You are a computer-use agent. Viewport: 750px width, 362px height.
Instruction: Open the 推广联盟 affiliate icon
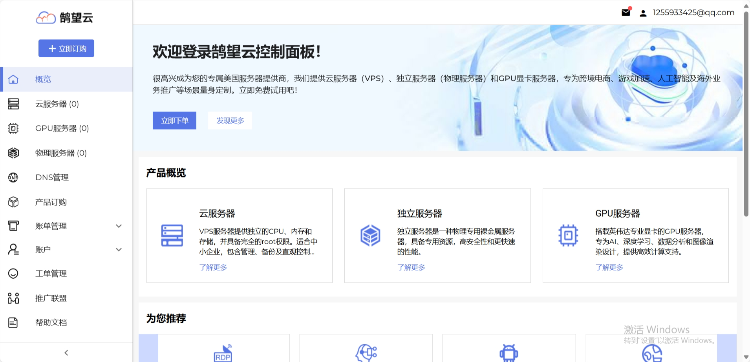(13, 298)
